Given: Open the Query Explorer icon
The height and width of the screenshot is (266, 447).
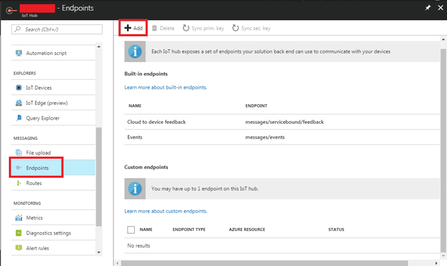Looking at the screenshot, I should (19, 118).
